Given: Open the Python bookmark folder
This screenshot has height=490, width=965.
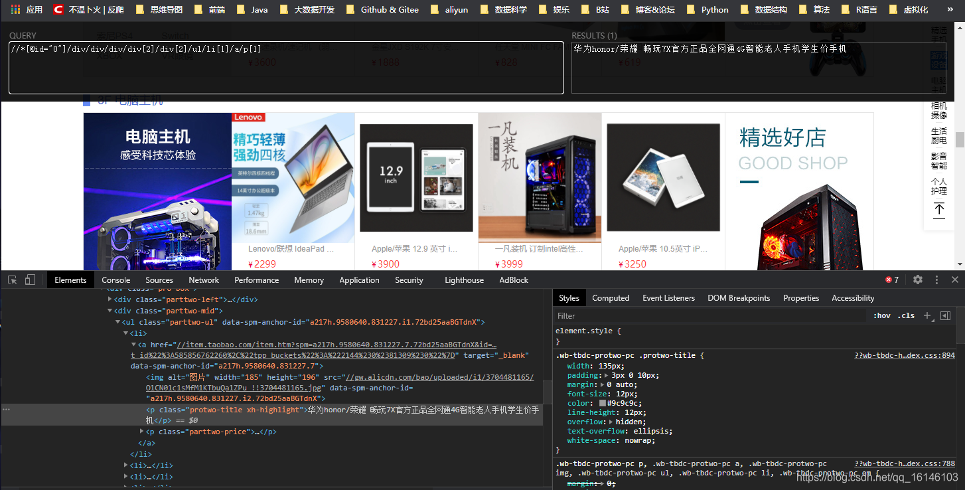Looking at the screenshot, I should (707, 9).
